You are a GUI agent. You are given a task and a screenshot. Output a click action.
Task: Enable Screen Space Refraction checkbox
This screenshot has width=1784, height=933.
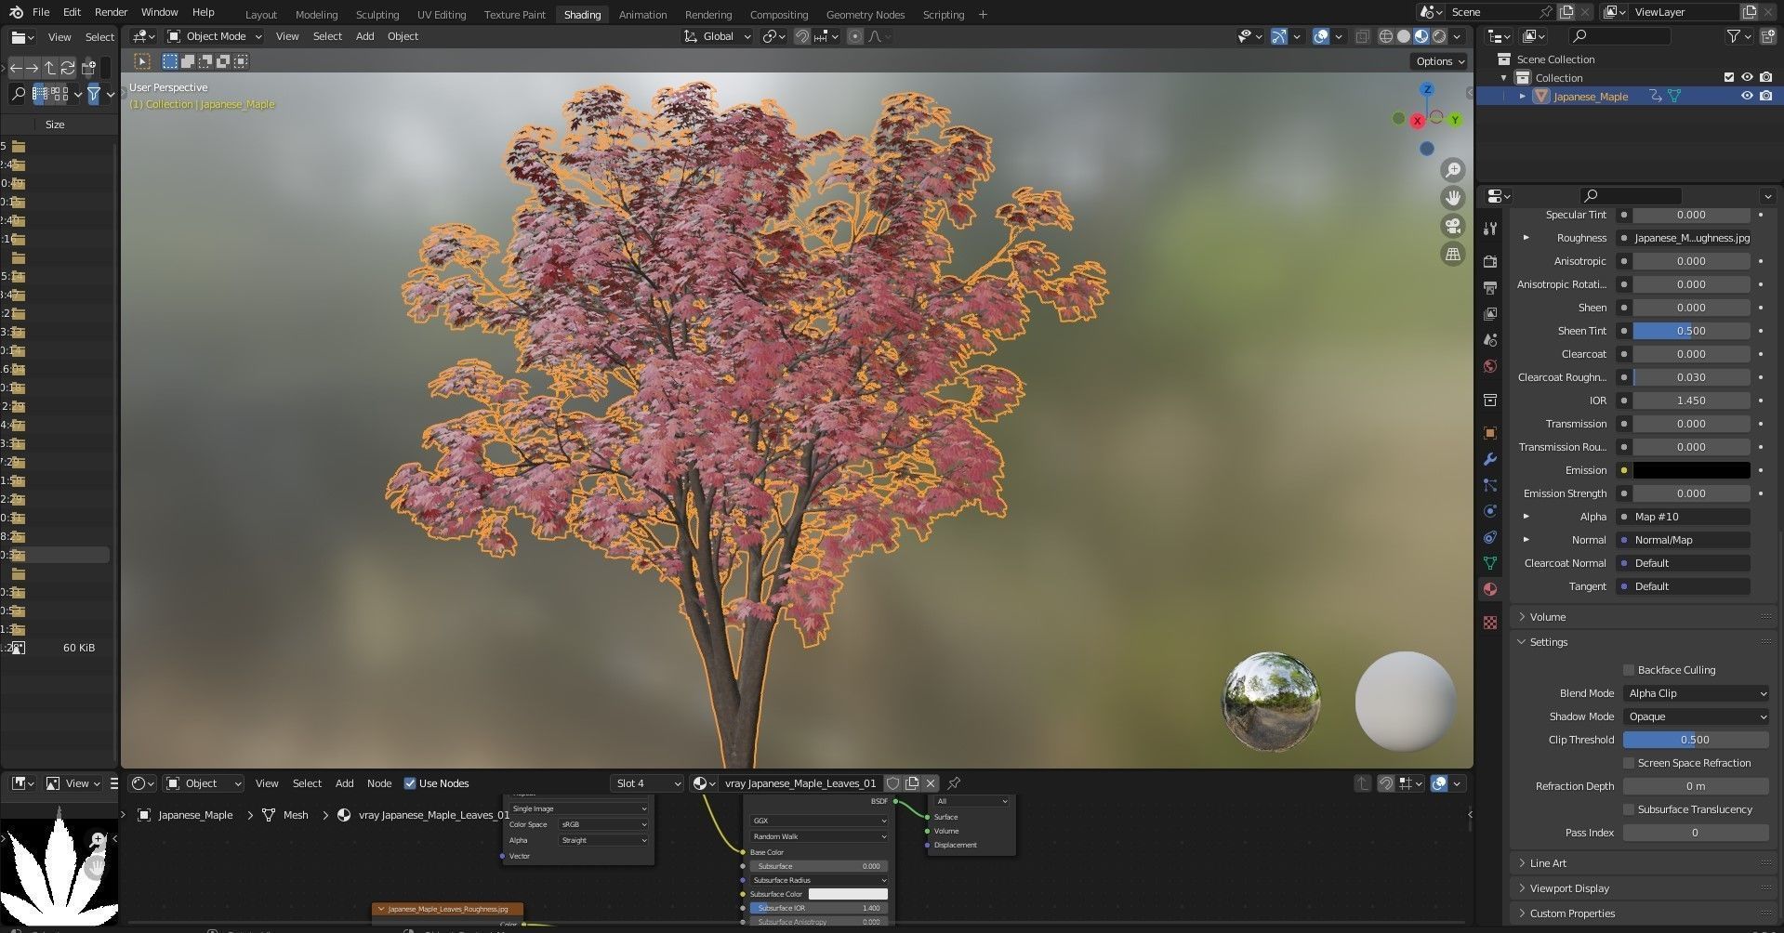click(1629, 763)
